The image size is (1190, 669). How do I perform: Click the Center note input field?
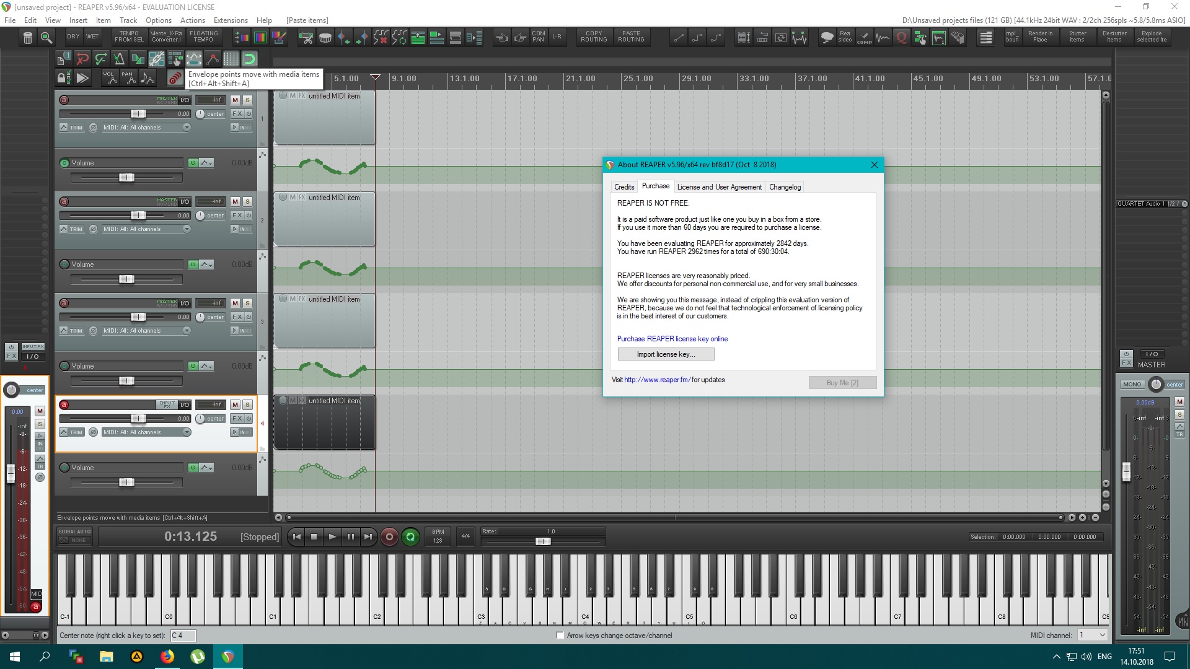[183, 636]
